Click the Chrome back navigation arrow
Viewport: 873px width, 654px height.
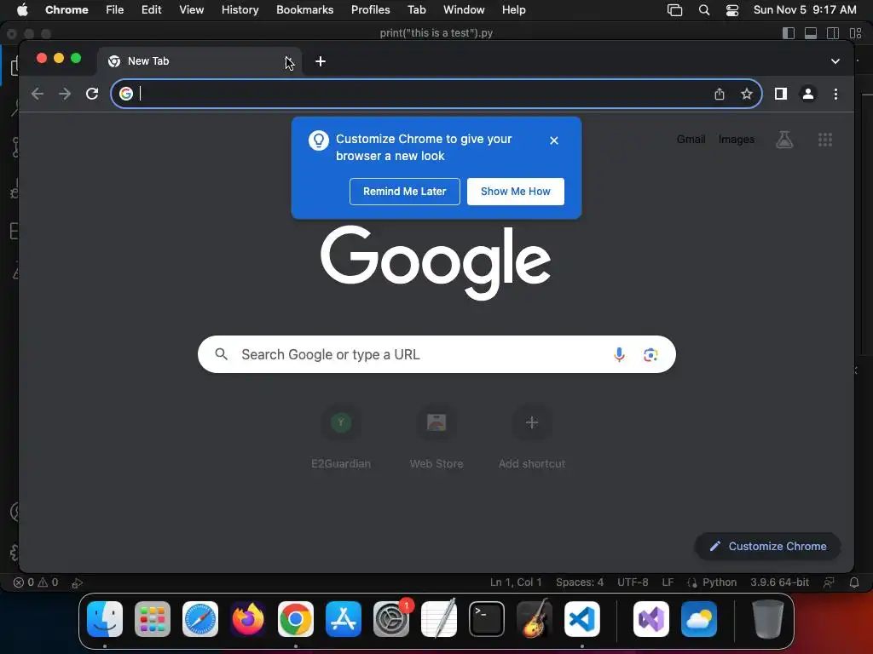coord(38,94)
